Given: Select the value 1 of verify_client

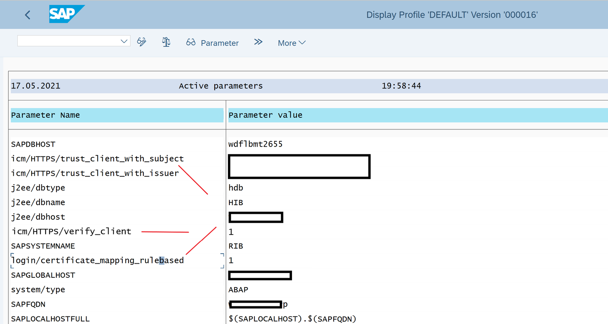Looking at the screenshot, I should pos(231,232).
